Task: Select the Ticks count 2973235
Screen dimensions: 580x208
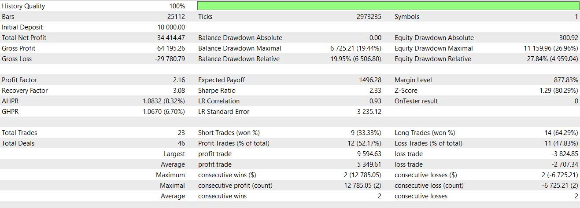Action: coord(369,17)
